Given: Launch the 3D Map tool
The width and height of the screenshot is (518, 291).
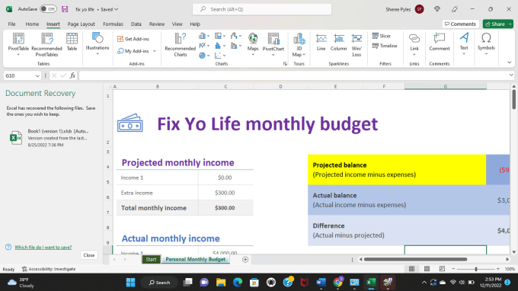Looking at the screenshot, I should (299, 45).
